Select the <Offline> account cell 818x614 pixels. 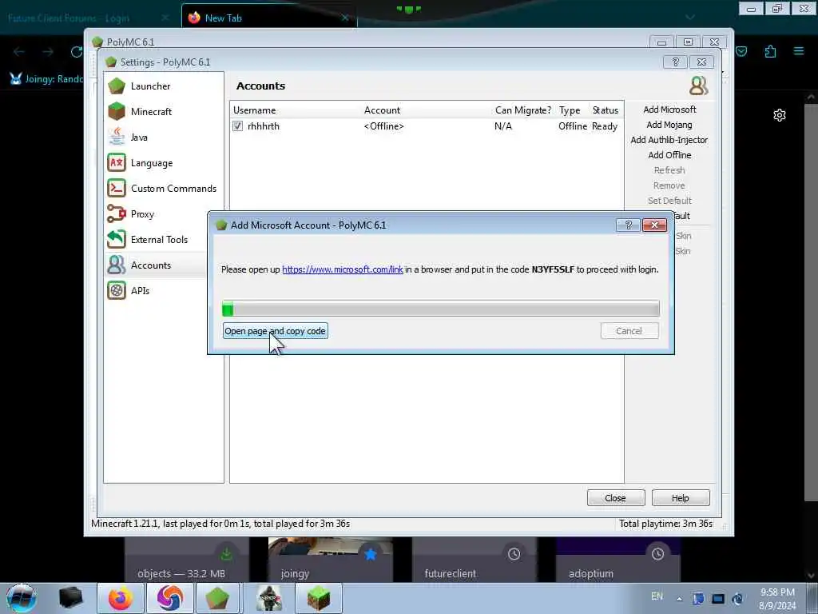(x=384, y=126)
